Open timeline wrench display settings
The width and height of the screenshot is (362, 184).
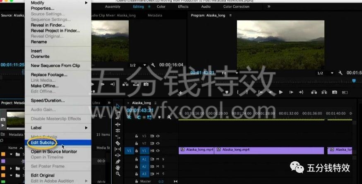click(x=169, y=117)
